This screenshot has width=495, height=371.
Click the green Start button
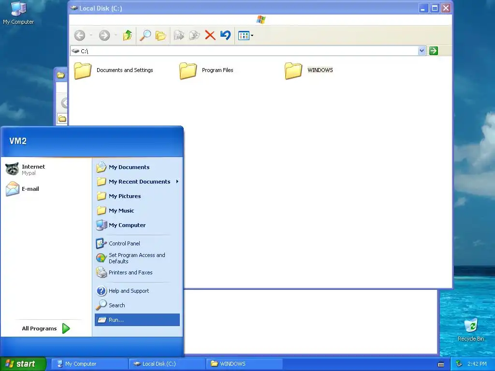23,364
